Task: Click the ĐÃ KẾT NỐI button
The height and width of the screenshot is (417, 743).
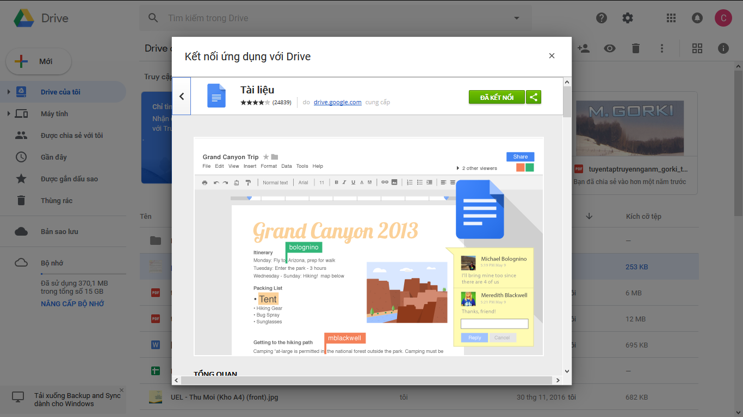Action: (497, 97)
